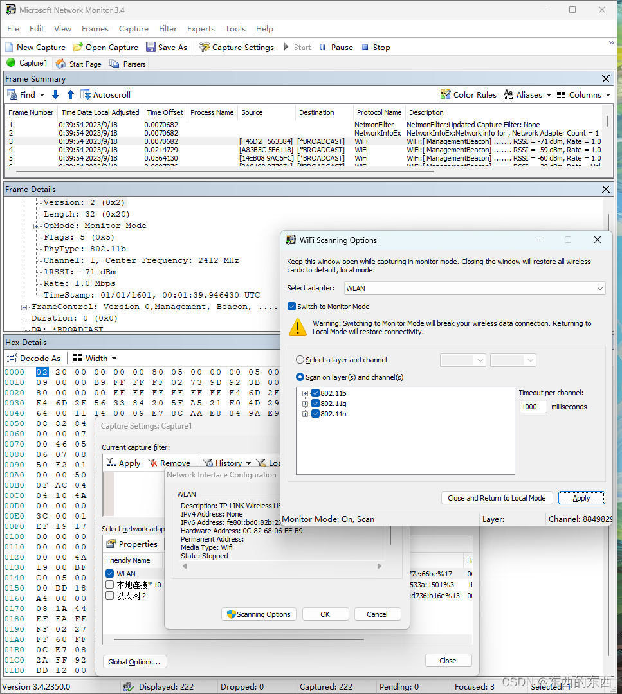Open the Help menu
The image size is (622, 694).
point(264,29)
